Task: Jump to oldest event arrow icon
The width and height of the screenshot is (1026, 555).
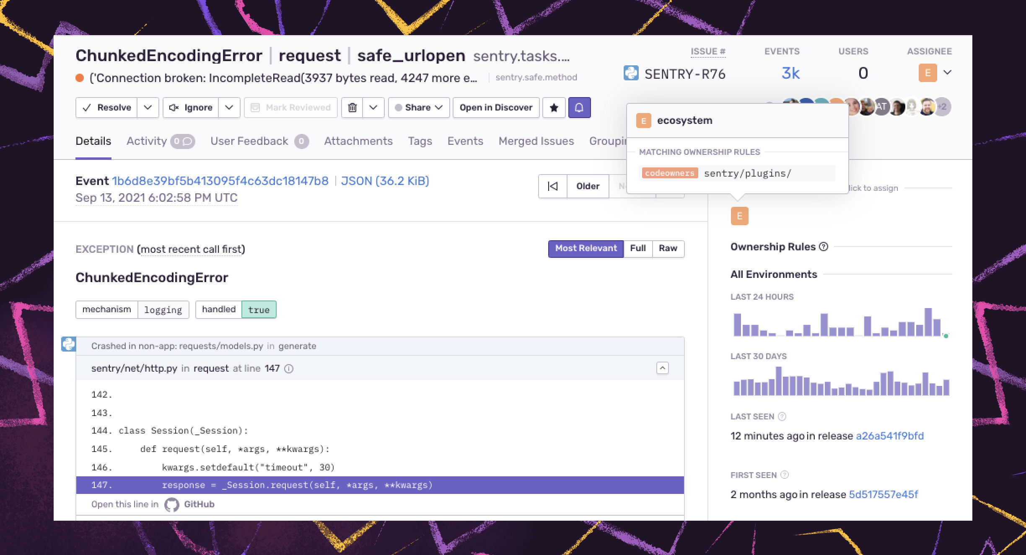Action: [553, 186]
